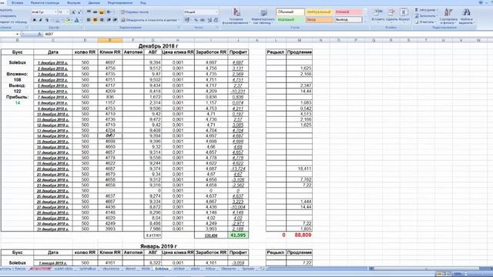Toggle underline formatting in Font group
This screenshot has width=493, height=277.
(47, 20)
